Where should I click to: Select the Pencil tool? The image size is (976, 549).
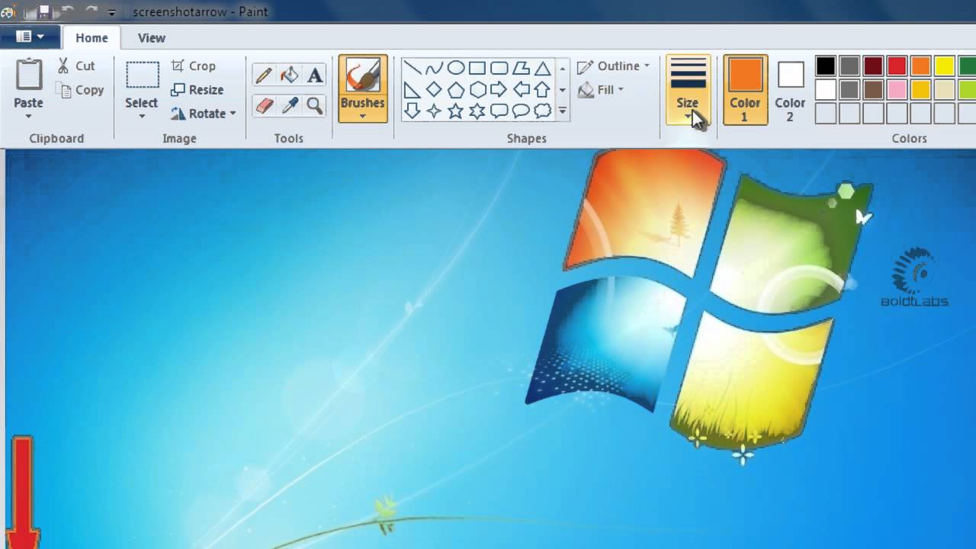264,75
